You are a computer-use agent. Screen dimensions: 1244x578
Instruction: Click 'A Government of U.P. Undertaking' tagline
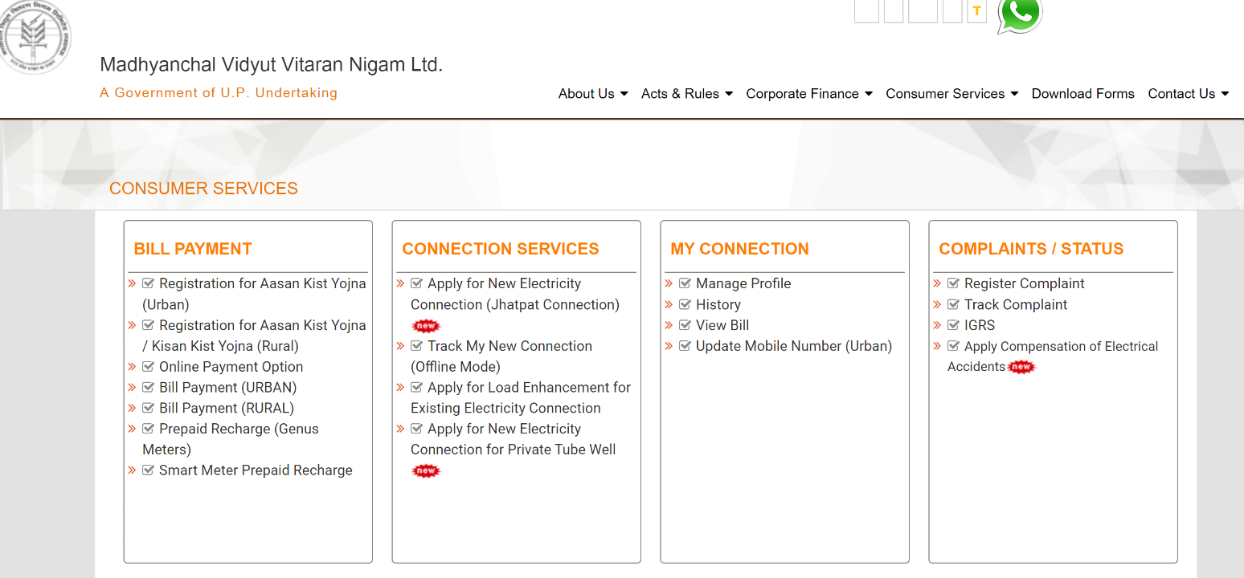pyautogui.click(x=219, y=93)
